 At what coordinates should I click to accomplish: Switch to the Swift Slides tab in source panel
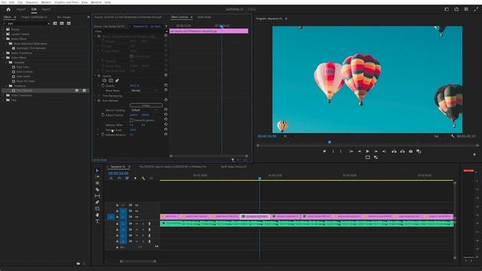(x=204, y=17)
